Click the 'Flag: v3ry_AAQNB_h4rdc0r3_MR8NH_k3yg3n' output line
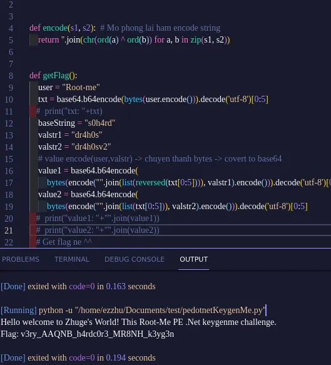Screen dimensions: 331x365 point(87,334)
